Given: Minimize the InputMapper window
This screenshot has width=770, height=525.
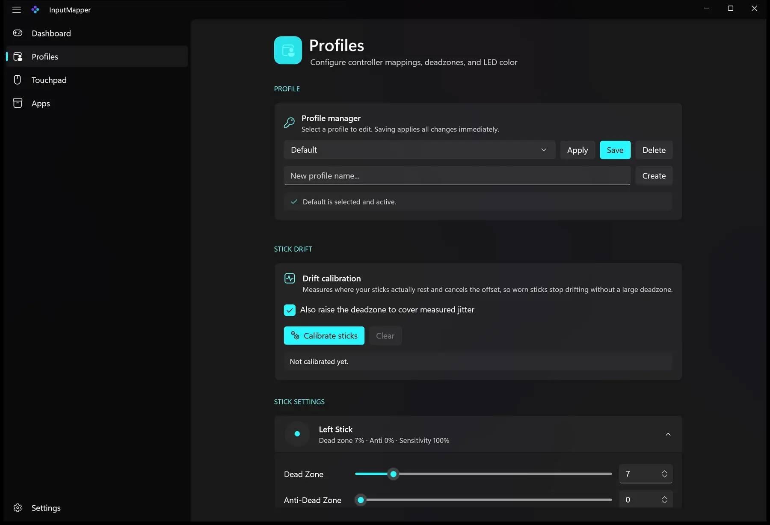Looking at the screenshot, I should pos(707,9).
